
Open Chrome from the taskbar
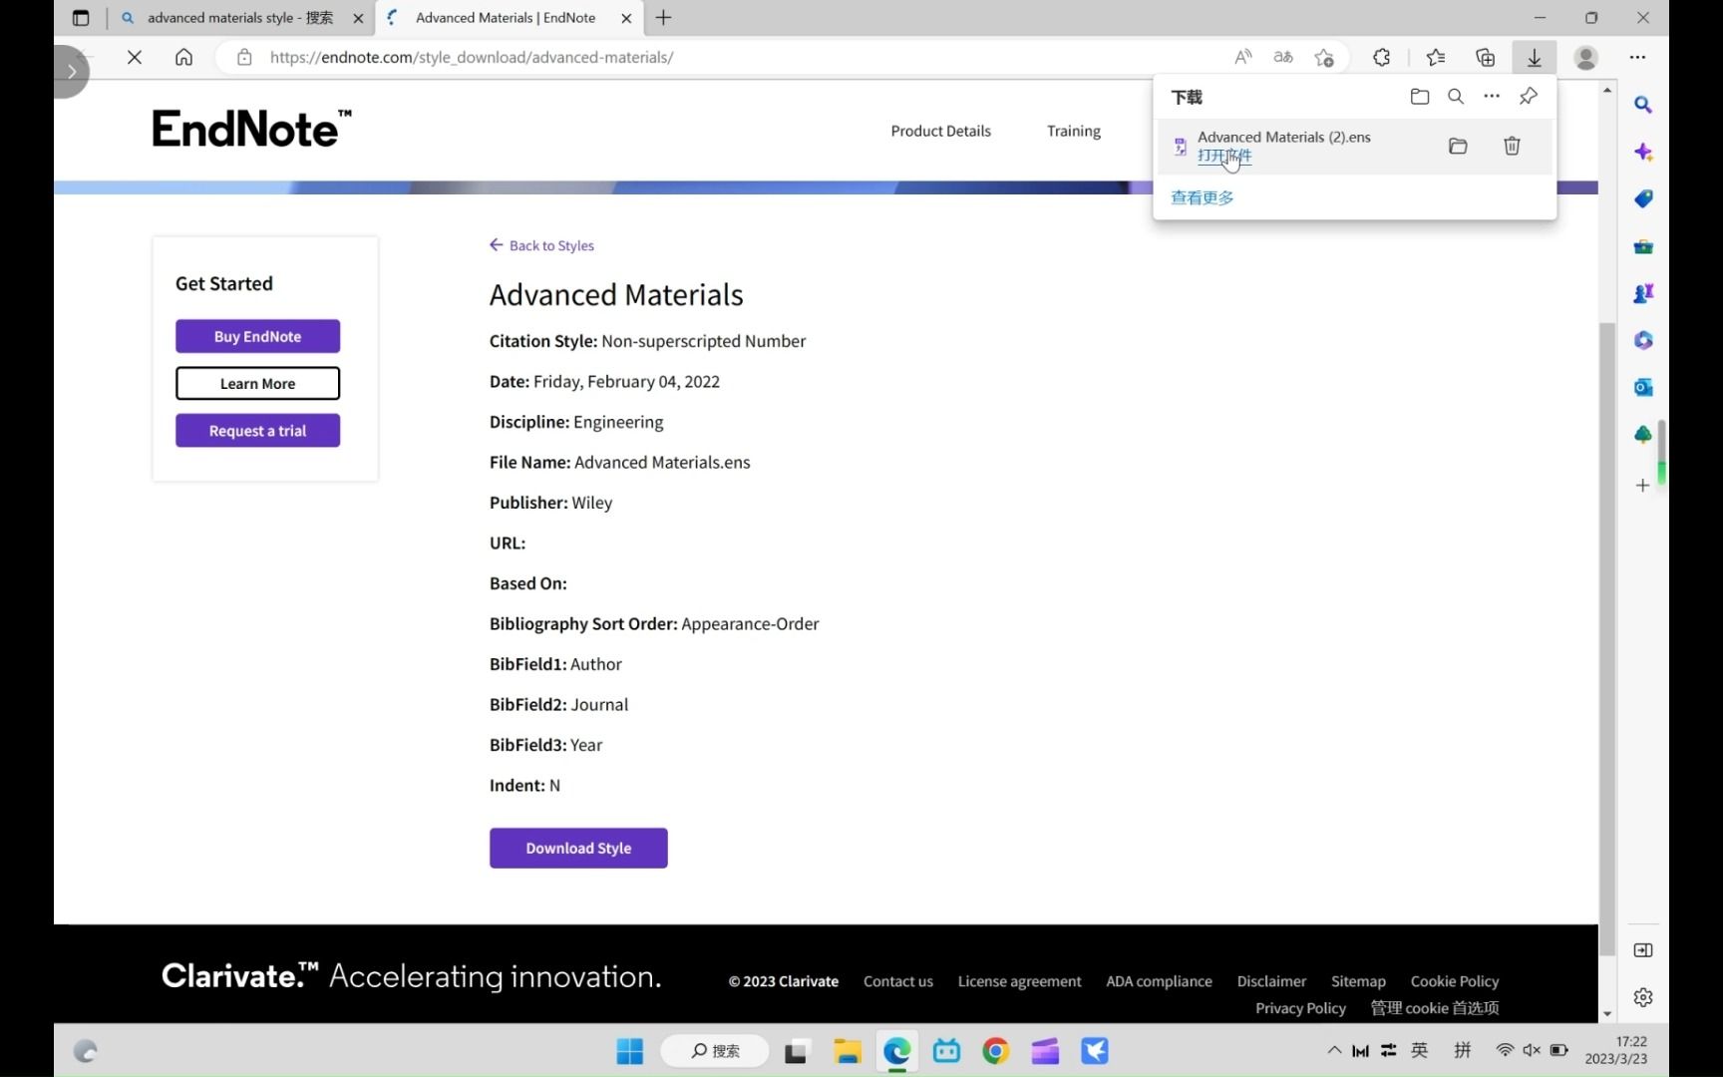995,1051
